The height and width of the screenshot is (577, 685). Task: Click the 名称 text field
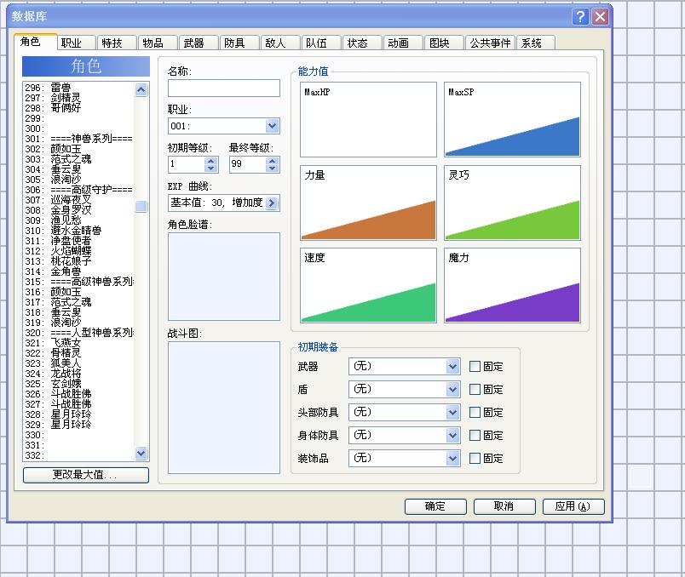click(x=224, y=89)
